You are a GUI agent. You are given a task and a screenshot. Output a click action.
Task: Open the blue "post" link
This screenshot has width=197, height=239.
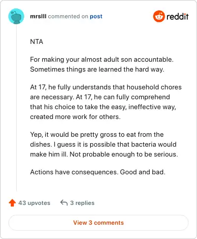(x=96, y=16)
